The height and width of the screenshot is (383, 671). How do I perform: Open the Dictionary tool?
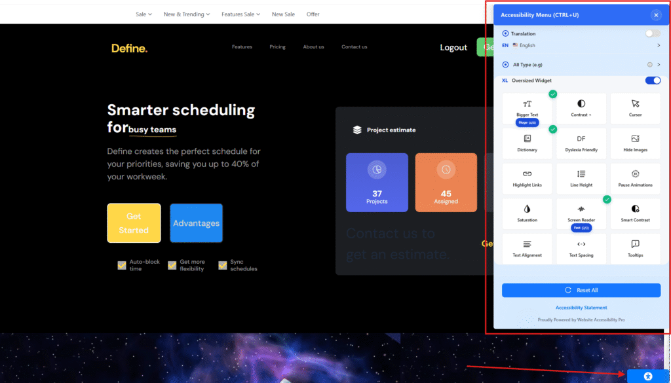pos(527,143)
